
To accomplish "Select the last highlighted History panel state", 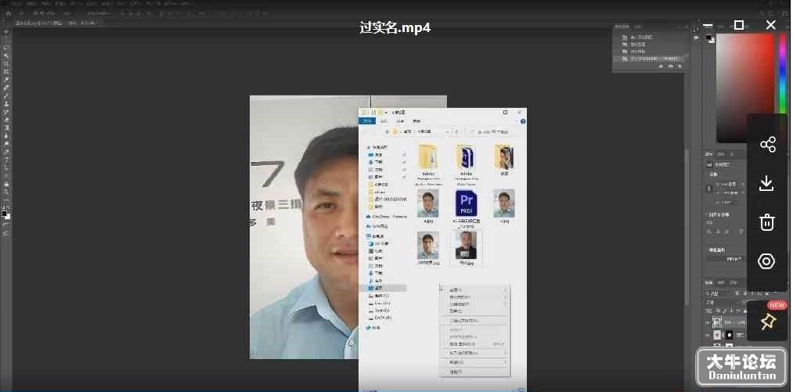I will [x=651, y=59].
